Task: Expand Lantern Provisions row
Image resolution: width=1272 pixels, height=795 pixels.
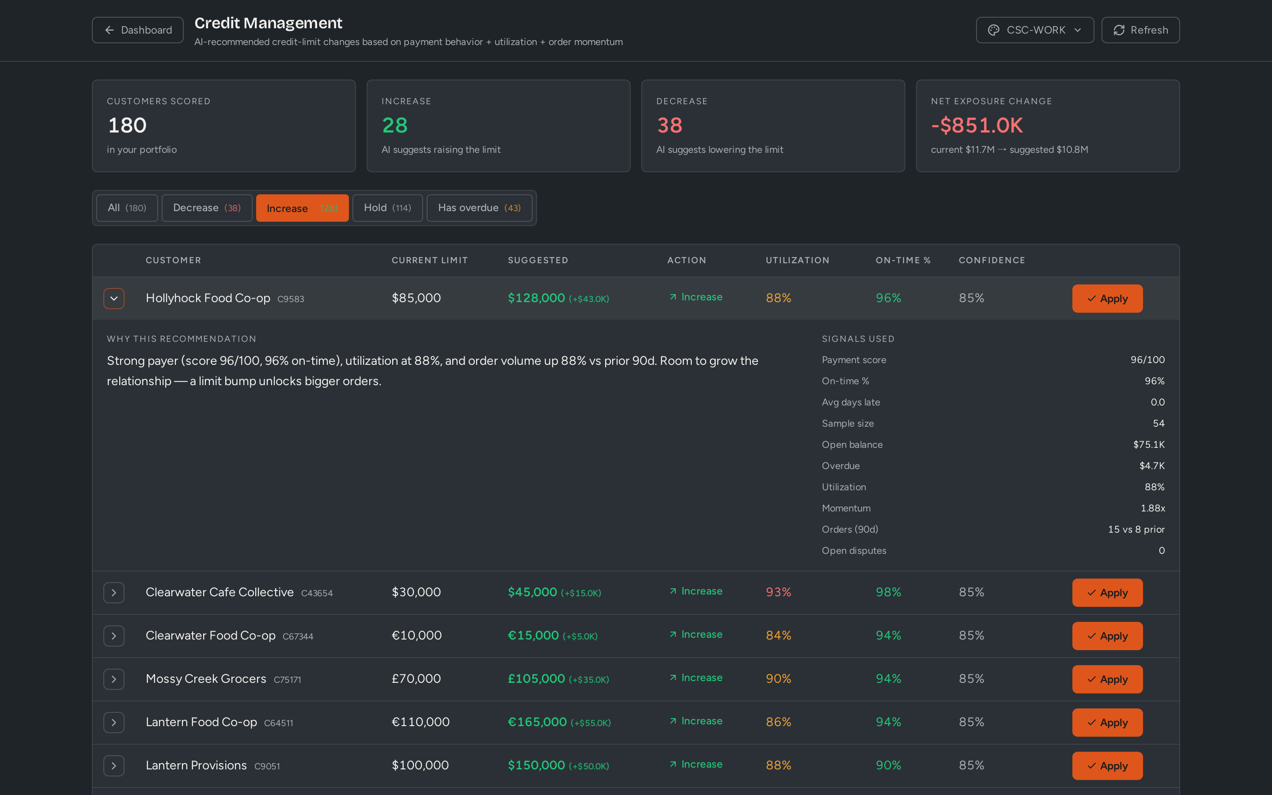Action: [x=114, y=765]
